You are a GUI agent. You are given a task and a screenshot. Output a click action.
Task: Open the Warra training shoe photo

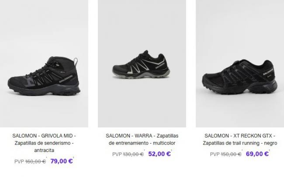point(142,64)
